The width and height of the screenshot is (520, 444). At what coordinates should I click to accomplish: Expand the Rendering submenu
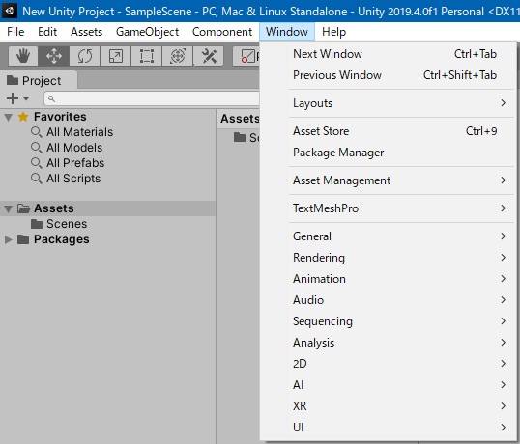(x=388, y=258)
